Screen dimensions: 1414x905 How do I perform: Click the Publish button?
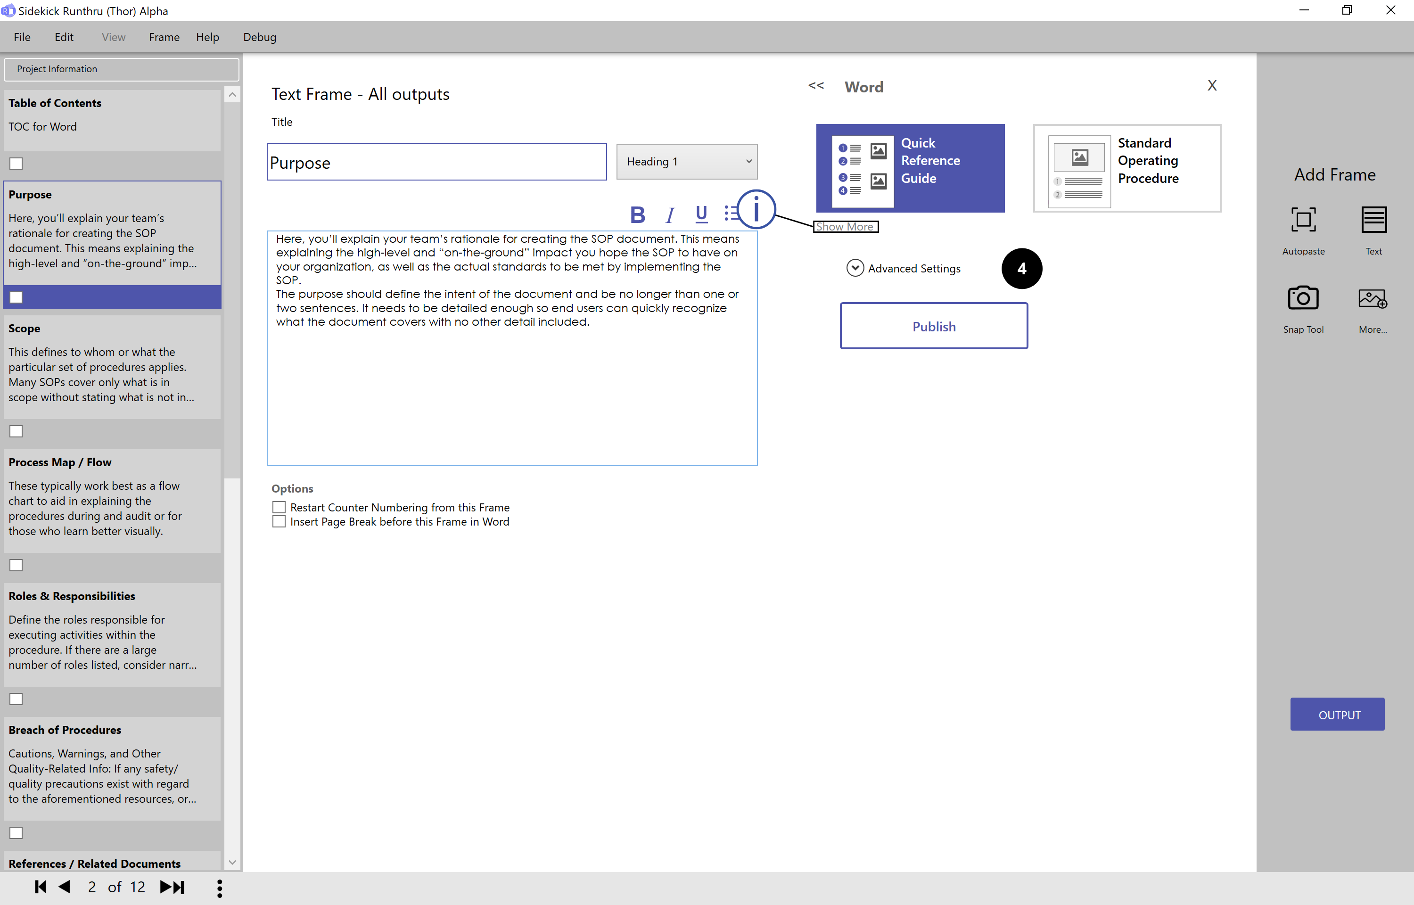pos(933,326)
